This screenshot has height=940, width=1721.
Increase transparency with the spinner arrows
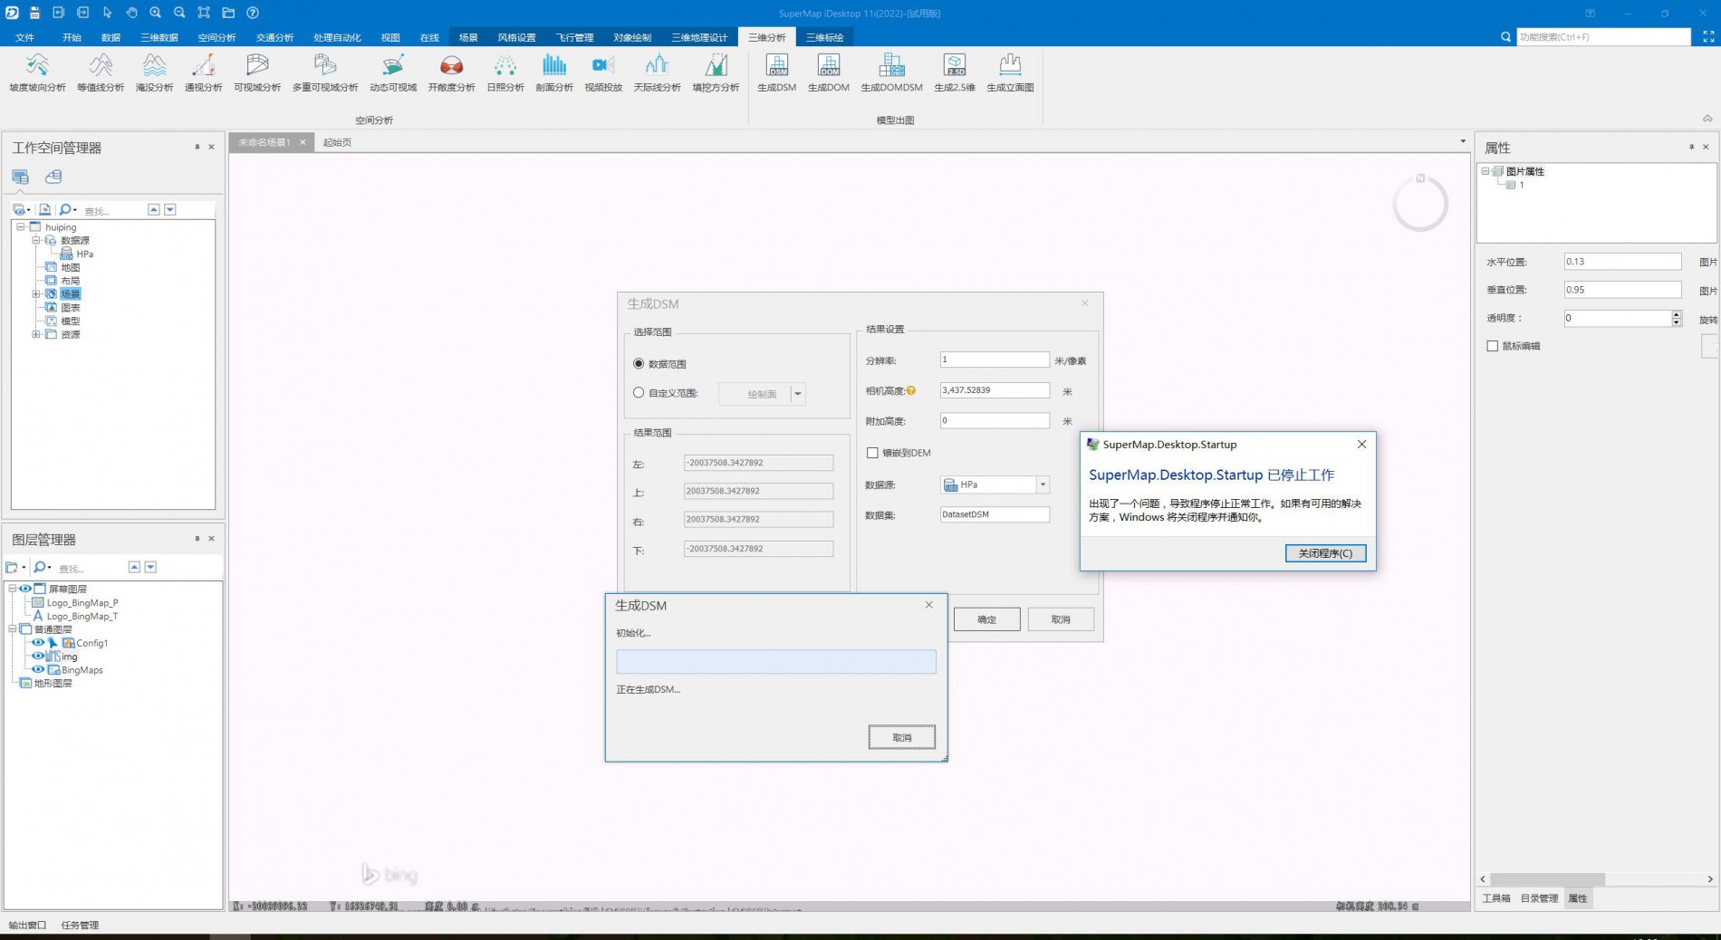tap(1677, 314)
